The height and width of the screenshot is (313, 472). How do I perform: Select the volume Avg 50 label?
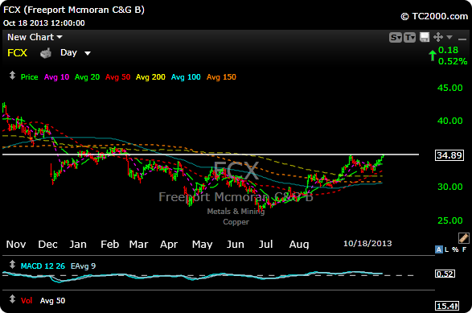[52, 301]
